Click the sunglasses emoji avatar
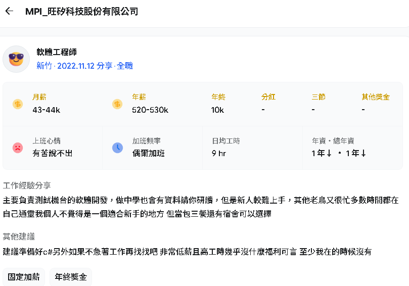Screen dimensions: 409x286 pos(16,59)
